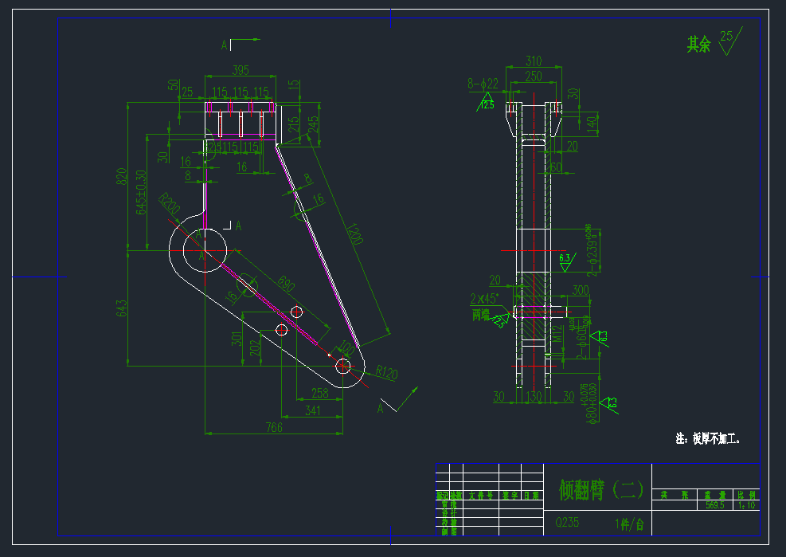
Task: Select the R200 radius annotation
Action: point(170,202)
